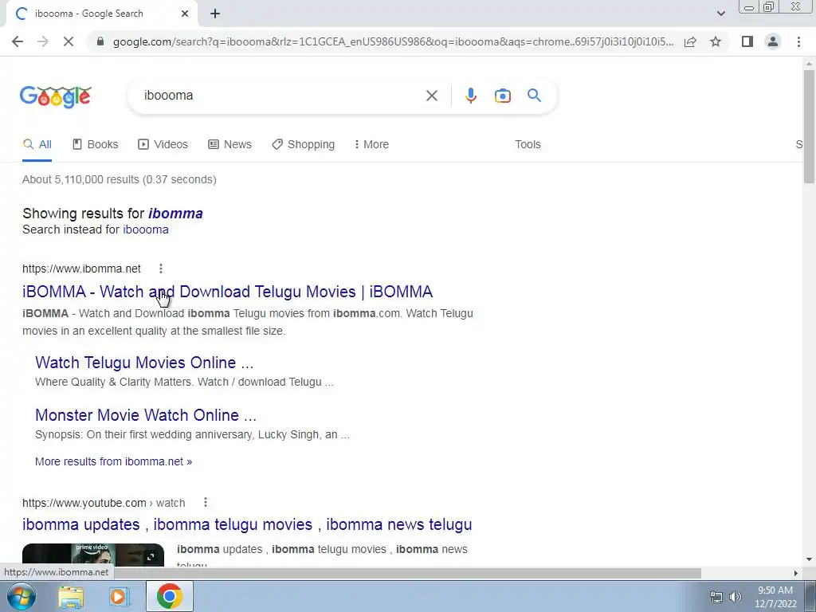Open three-dot options beside youtube.com result

(206, 502)
